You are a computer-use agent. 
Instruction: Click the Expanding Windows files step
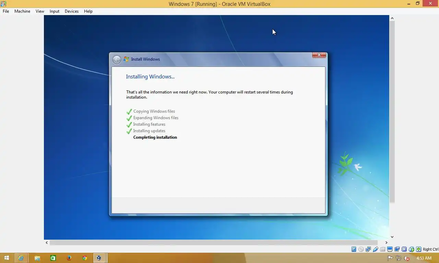[x=156, y=118]
